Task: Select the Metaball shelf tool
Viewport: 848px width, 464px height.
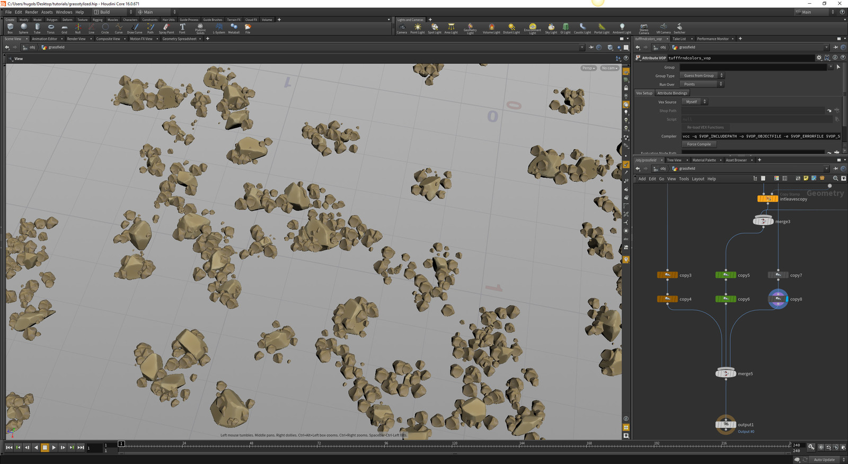Action: [x=234, y=28]
